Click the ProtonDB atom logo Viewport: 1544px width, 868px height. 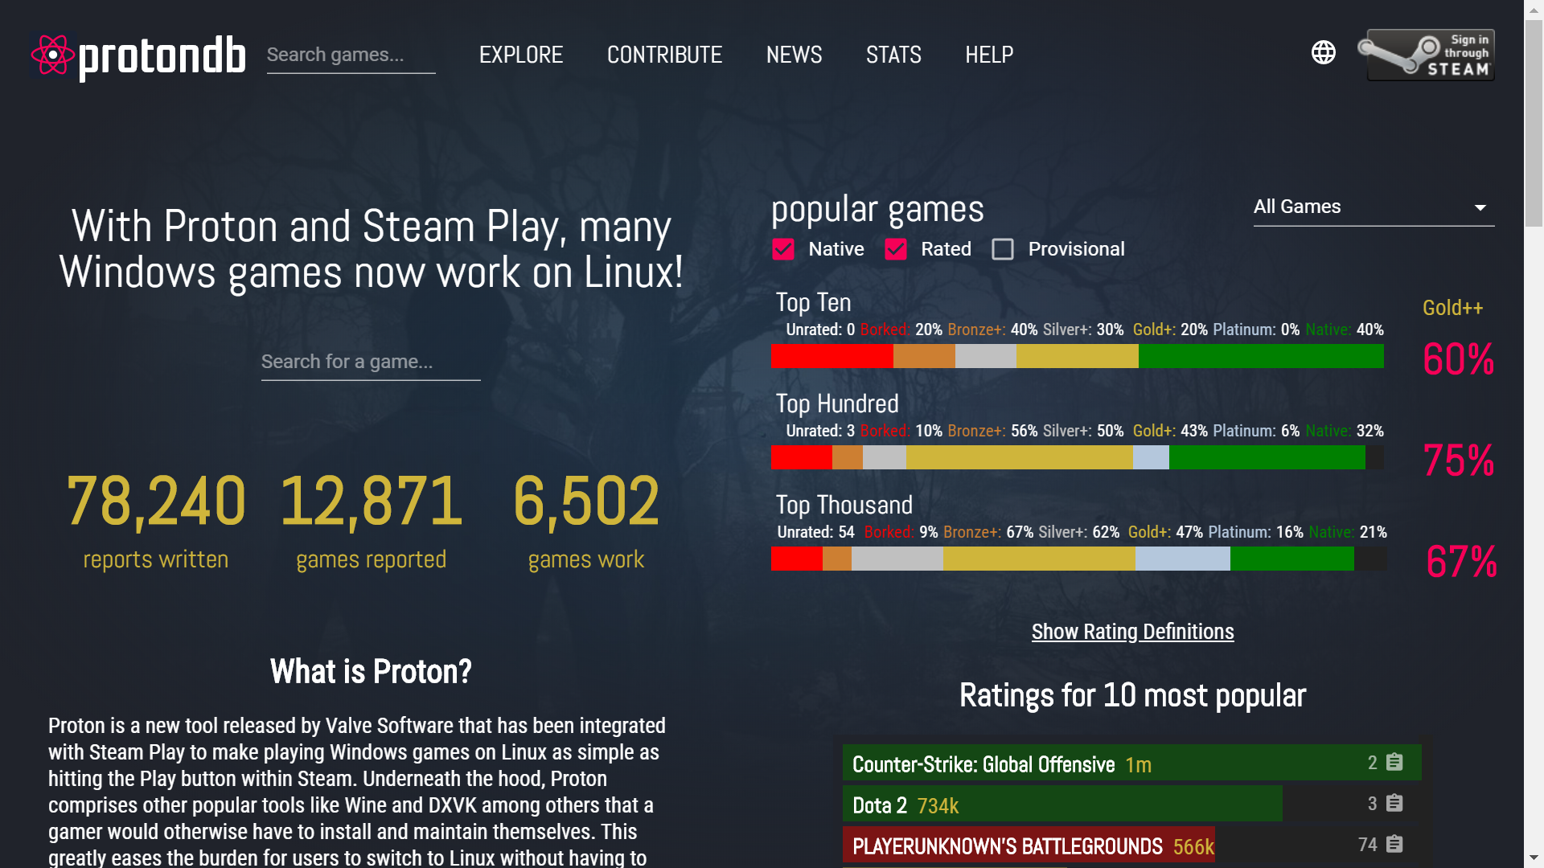(52, 55)
